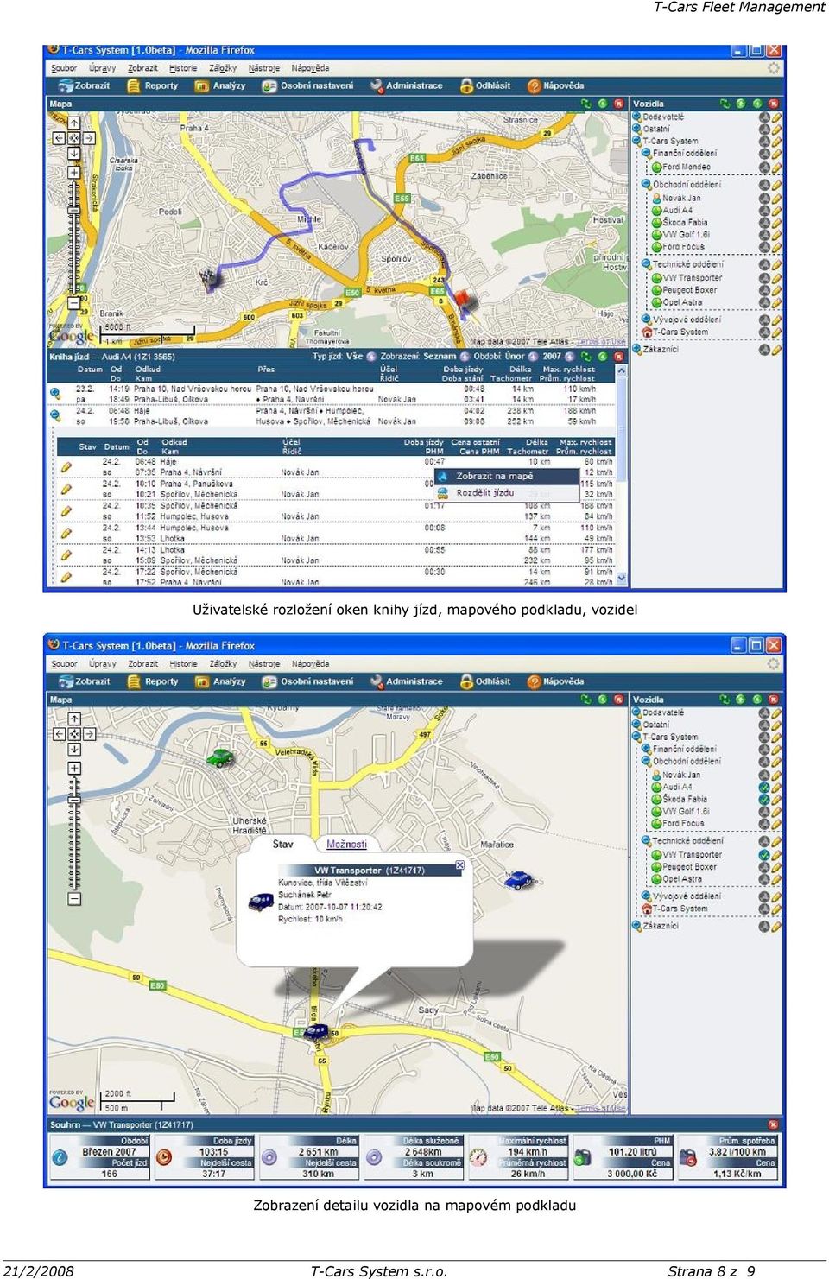Expand Technické oddělení node in upper Vozidla tree
The image size is (829, 1279).
click(647, 264)
